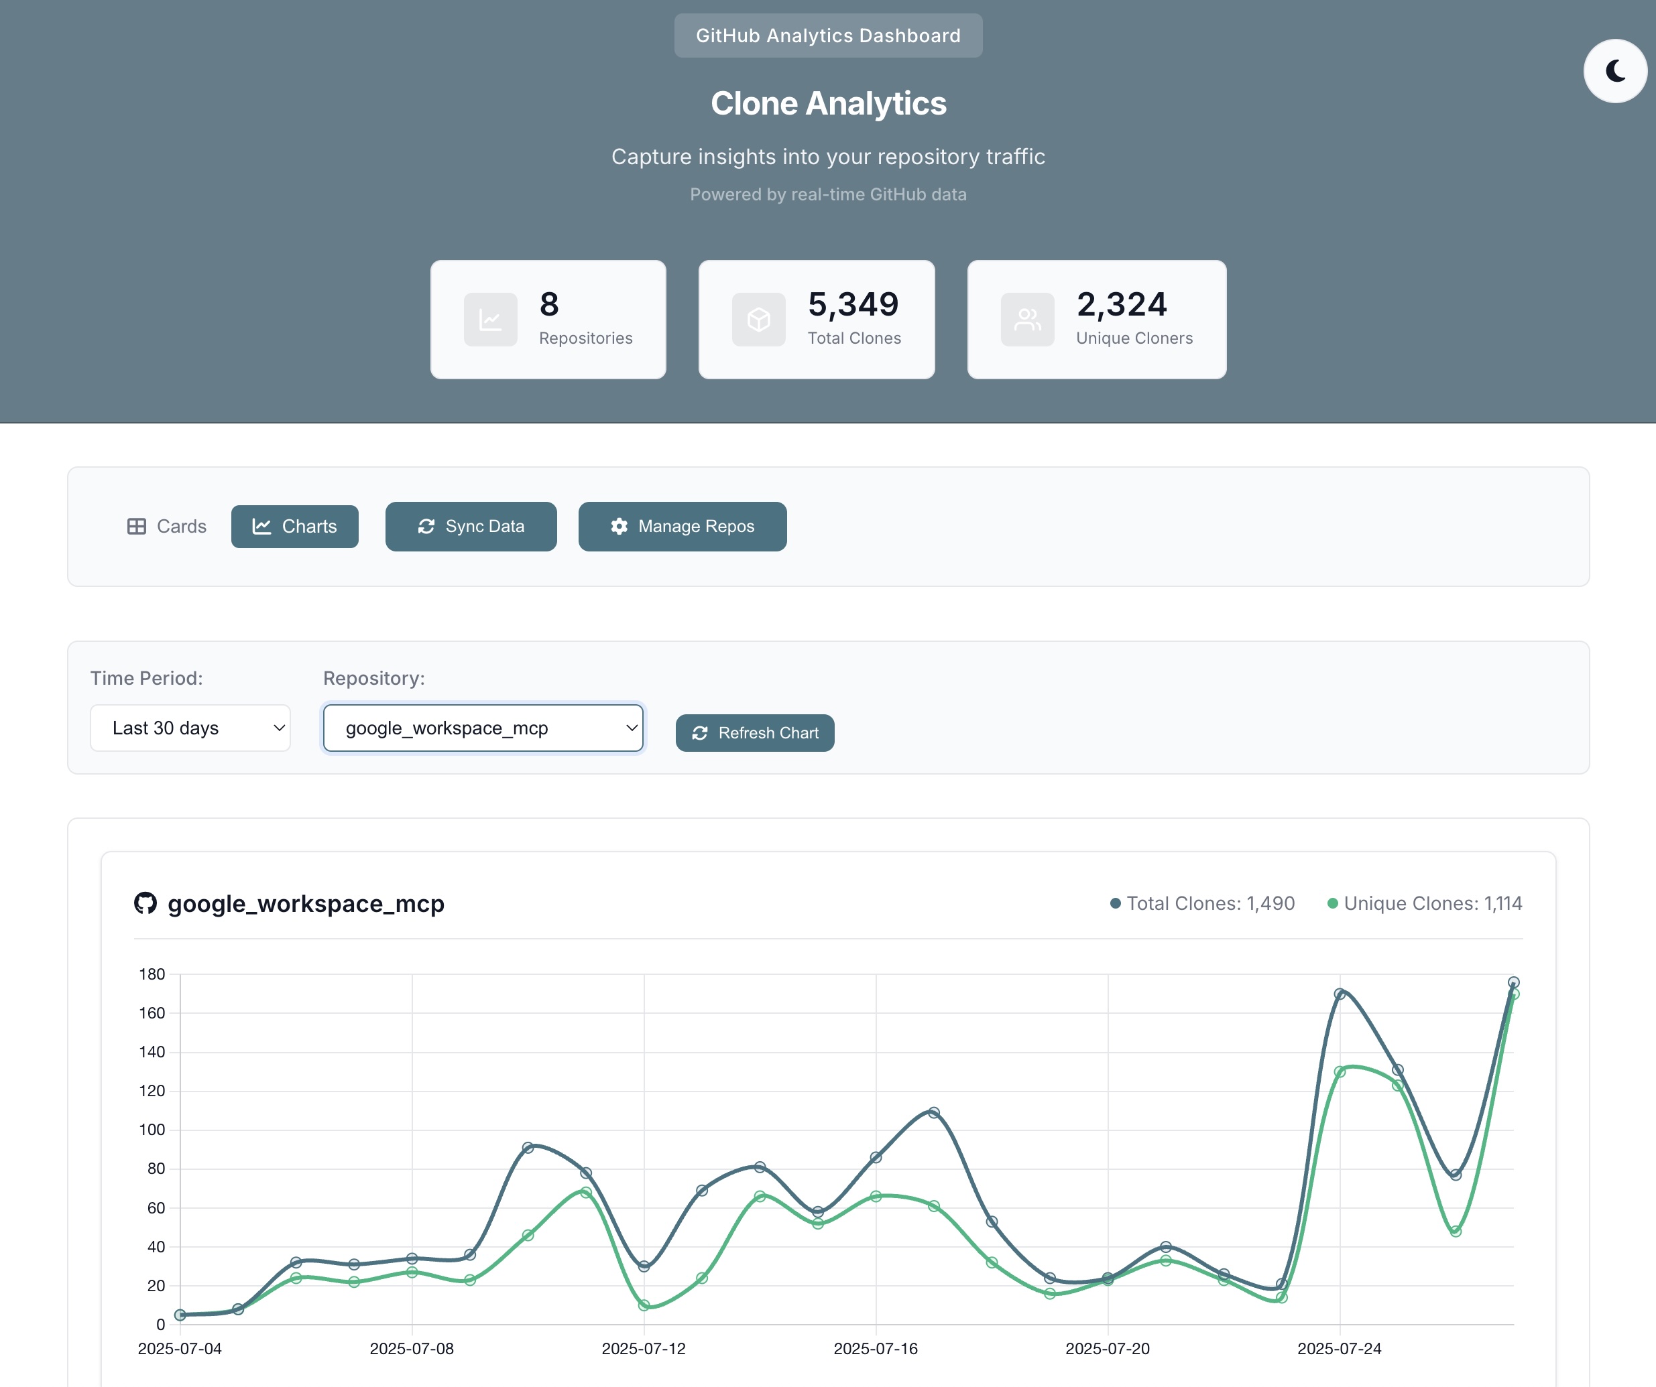The width and height of the screenshot is (1656, 1387).
Task: Toggle dark mode with moon icon
Action: click(x=1615, y=71)
